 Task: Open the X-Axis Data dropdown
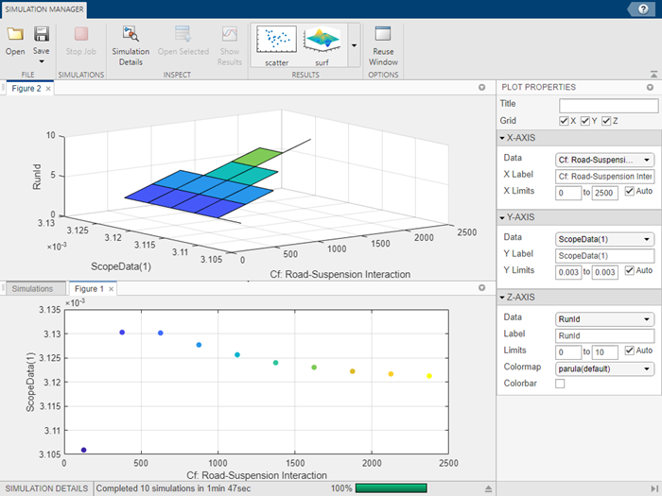point(605,160)
